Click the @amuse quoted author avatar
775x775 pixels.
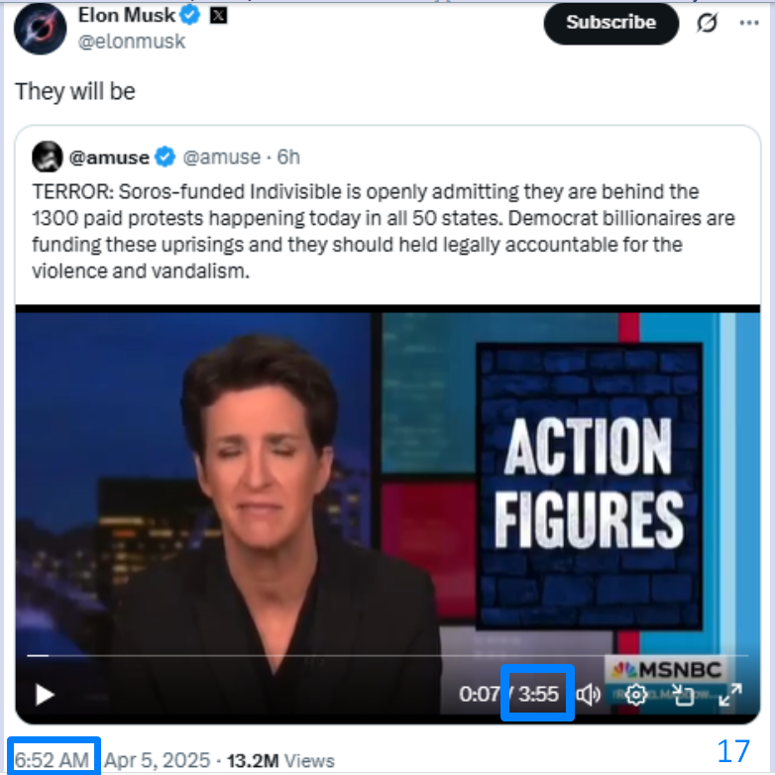(48, 157)
